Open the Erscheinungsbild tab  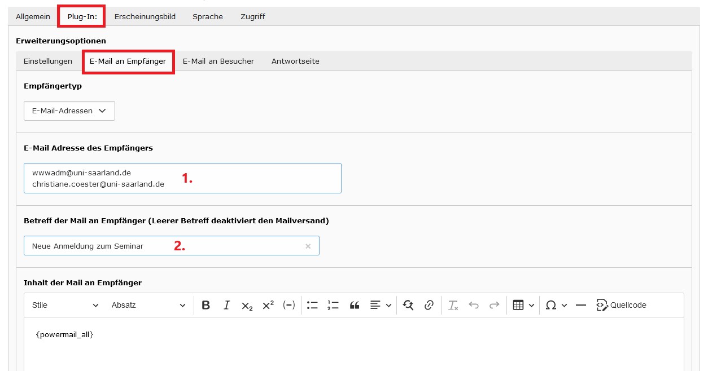(x=145, y=16)
